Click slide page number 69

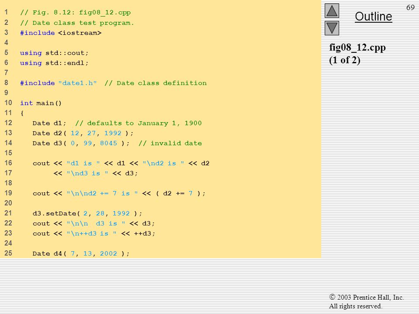(x=410, y=7)
